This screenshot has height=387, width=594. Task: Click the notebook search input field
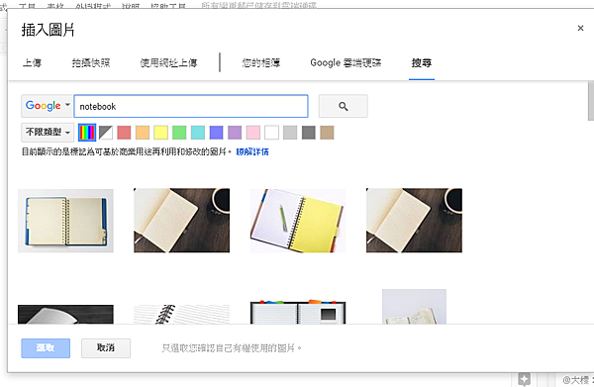click(191, 106)
